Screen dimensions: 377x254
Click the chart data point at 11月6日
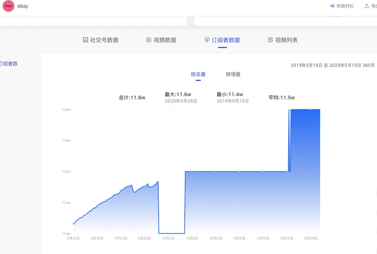pyautogui.click(x=192, y=172)
